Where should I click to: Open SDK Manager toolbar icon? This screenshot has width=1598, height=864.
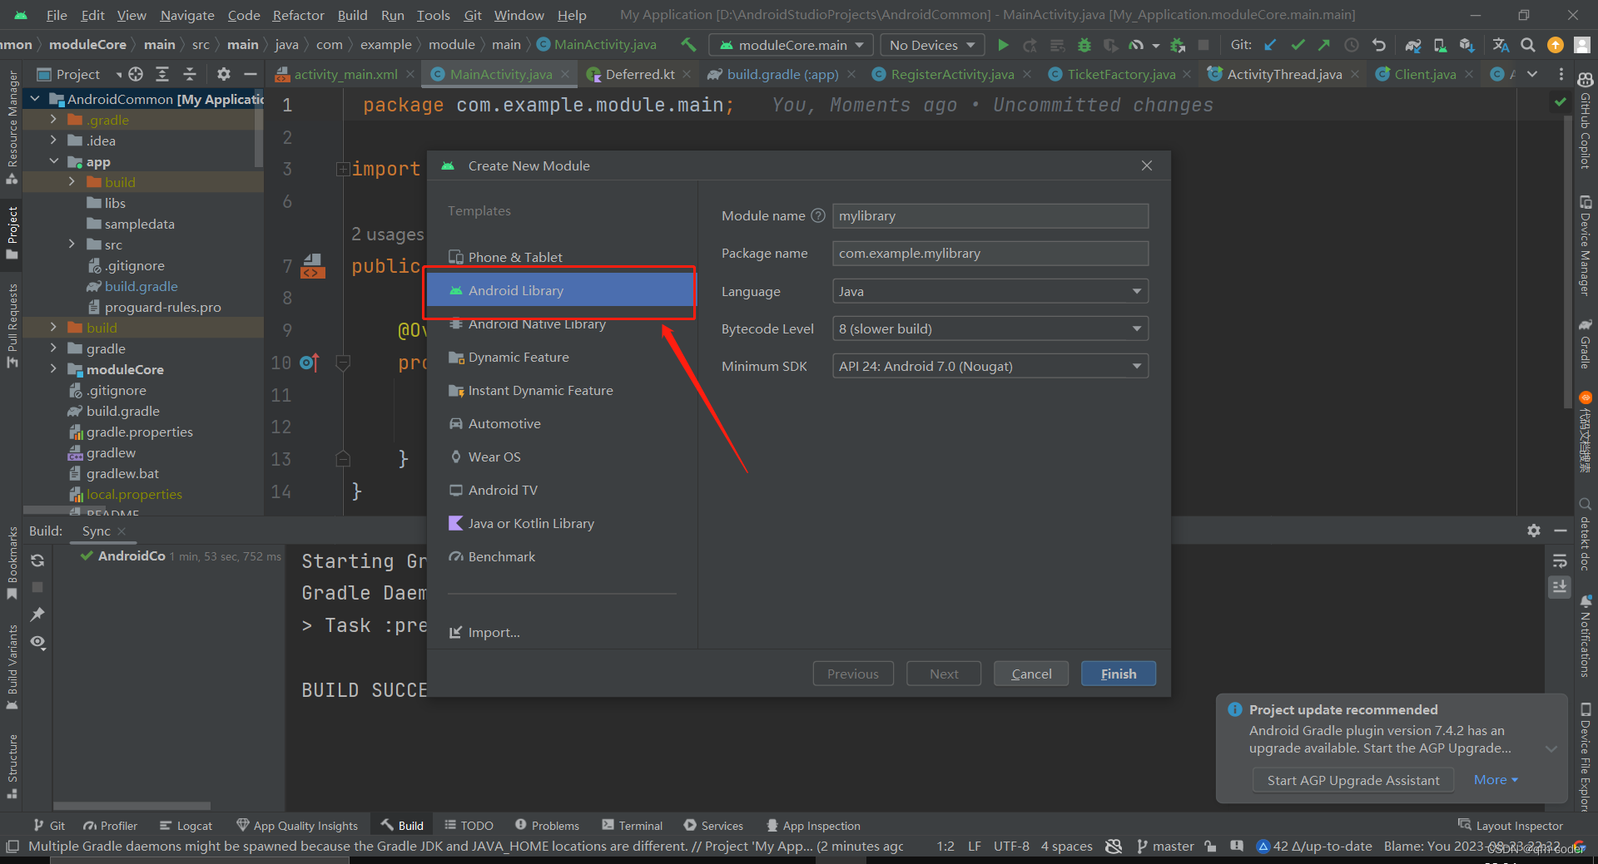coord(1466,45)
